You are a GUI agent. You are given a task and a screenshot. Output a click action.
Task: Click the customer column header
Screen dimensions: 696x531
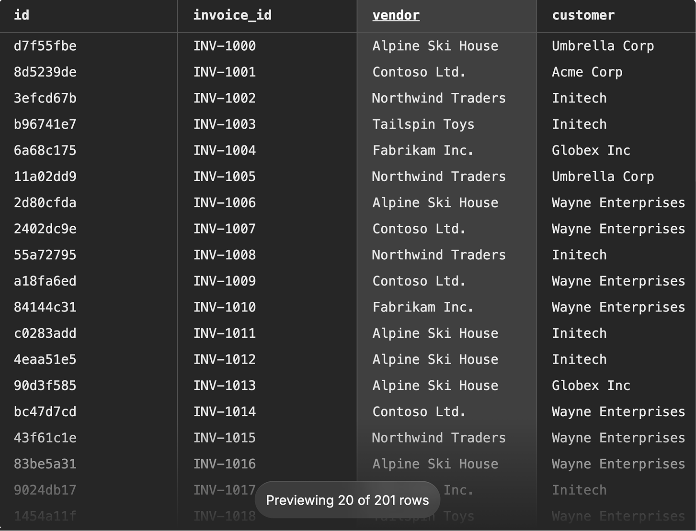pos(583,15)
